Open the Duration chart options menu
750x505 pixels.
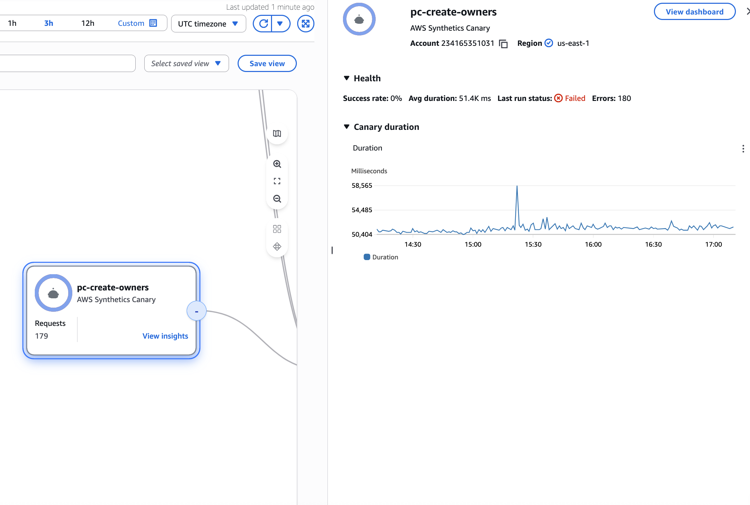[x=743, y=148]
